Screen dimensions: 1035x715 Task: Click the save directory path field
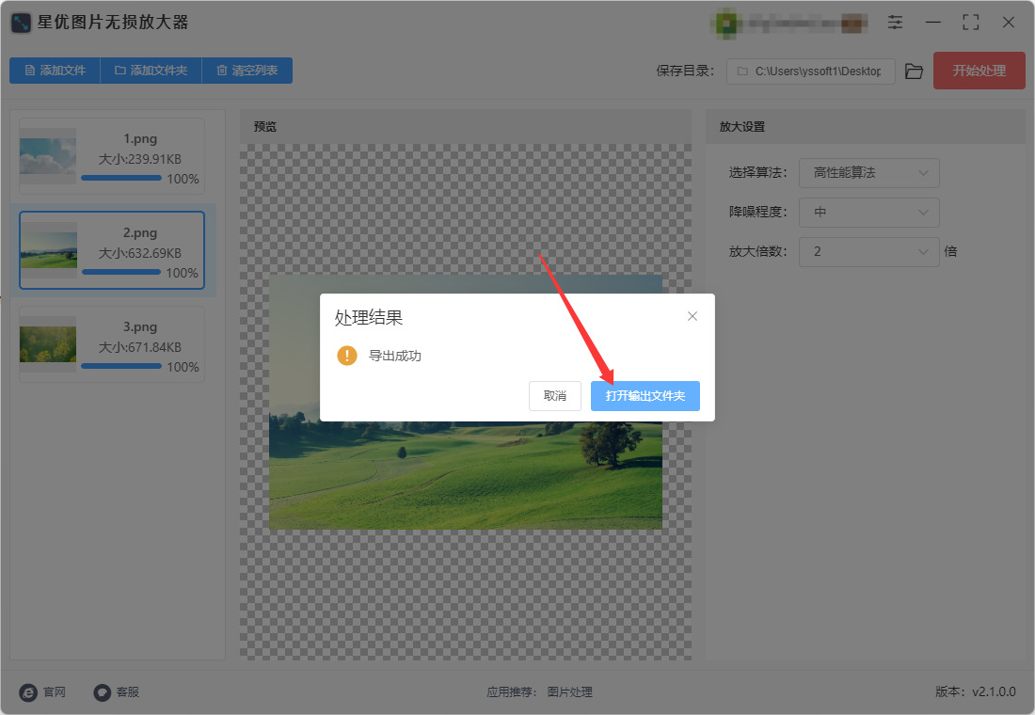click(810, 71)
